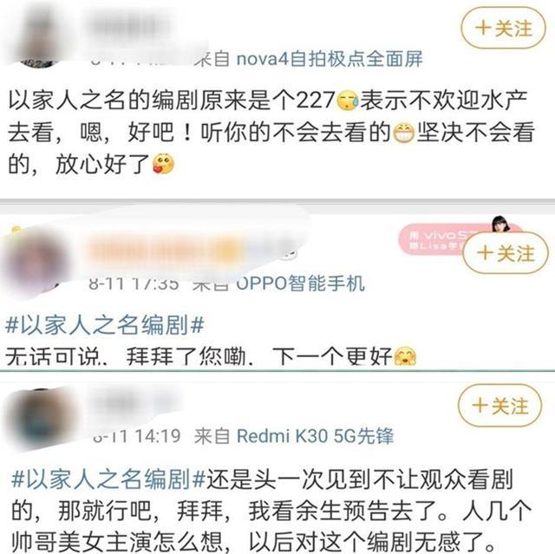Click the vivo S7 Lisa promotional badge

point(439,238)
